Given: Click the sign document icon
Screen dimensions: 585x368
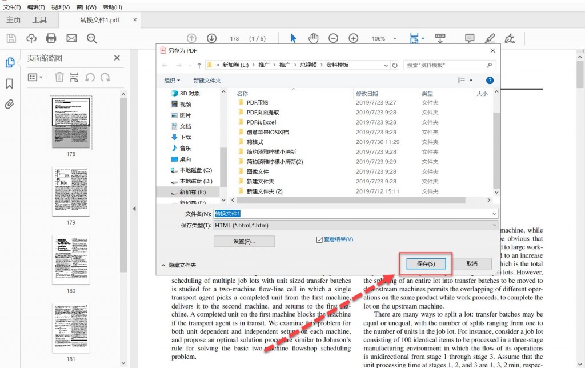Looking at the screenshot, I should point(510,38).
